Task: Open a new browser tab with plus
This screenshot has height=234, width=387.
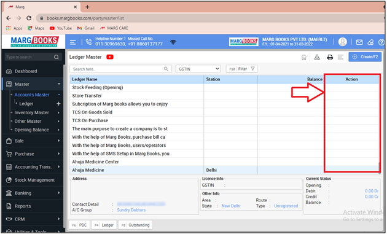Action: tap(87, 7)
